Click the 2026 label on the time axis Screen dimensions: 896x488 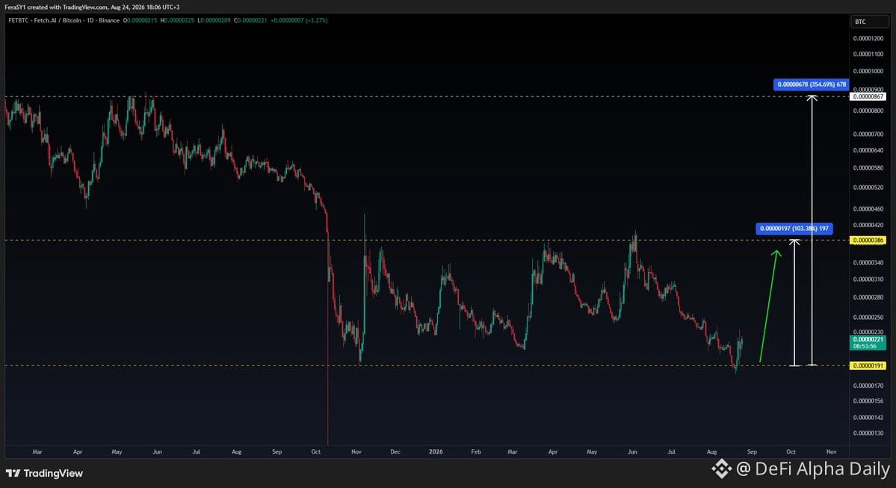pyautogui.click(x=436, y=452)
